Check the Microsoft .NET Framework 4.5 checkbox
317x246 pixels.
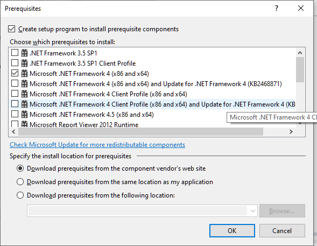pos(15,114)
